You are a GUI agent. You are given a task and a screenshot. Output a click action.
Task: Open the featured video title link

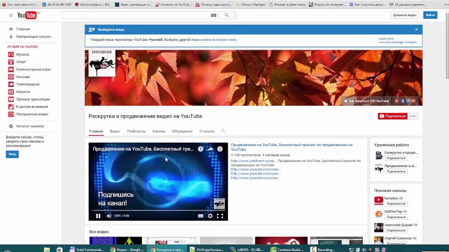tap(291, 147)
